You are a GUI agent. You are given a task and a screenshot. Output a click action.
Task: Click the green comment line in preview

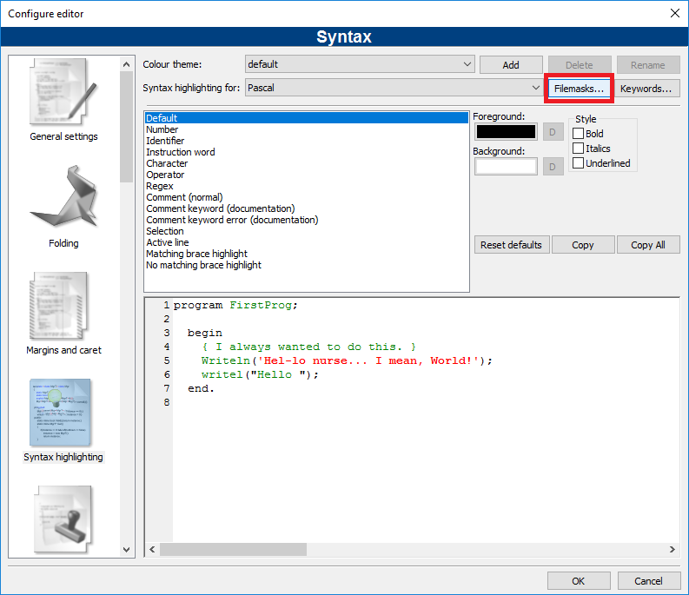coord(309,347)
